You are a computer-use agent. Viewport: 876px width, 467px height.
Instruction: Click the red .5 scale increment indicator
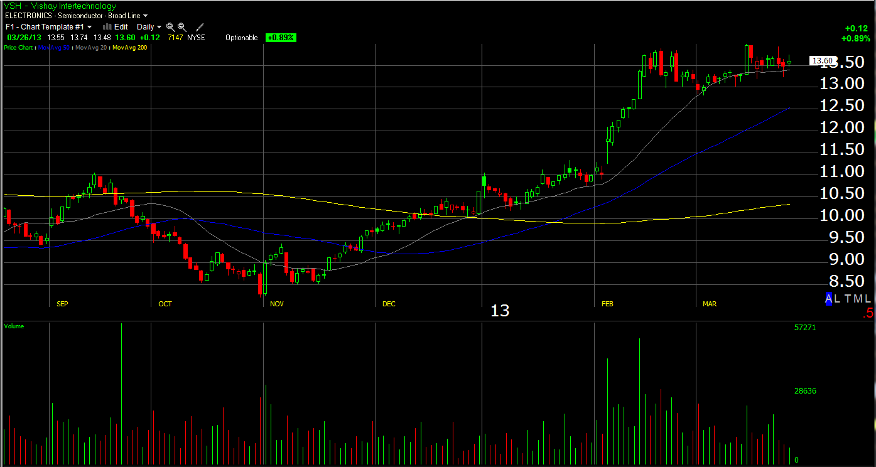pyautogui.click(x=868, y=313)
